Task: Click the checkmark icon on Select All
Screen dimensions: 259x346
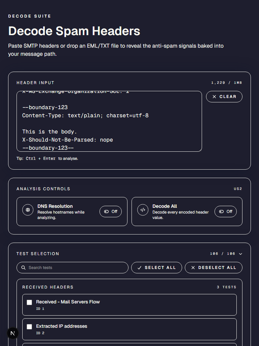Action: [140, 268]
